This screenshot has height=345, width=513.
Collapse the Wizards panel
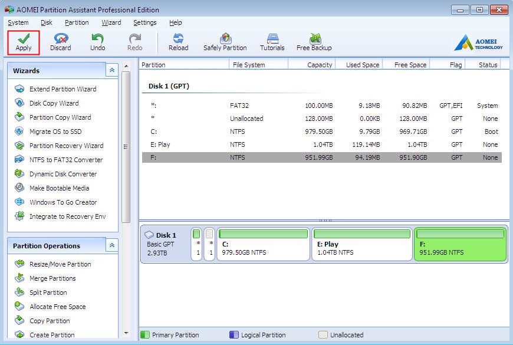point(112,70)
